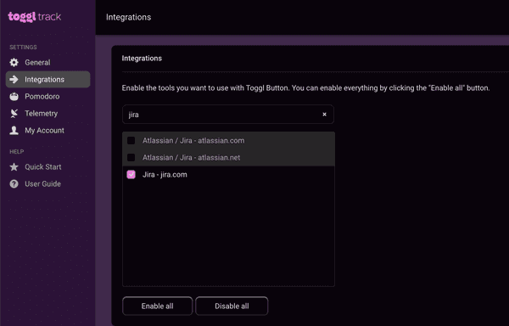
Task: Click the My Account person icon
Action: pos(14,130)
